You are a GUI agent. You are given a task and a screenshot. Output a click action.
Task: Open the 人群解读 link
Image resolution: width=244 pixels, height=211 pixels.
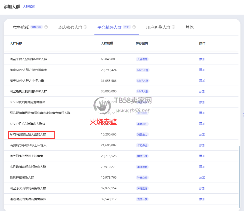29,7
